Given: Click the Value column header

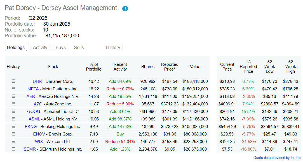Looking at the screenshot, I should point(195,67).
